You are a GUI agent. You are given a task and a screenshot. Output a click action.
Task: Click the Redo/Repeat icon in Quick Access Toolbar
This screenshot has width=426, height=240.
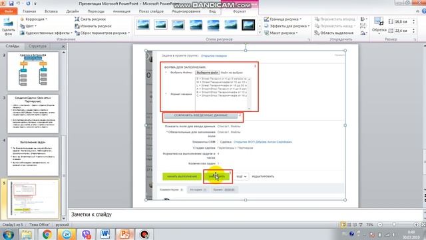[28, 3]
